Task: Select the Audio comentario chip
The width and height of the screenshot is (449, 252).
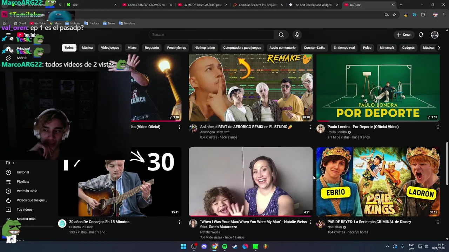Action: click(283, 48)
